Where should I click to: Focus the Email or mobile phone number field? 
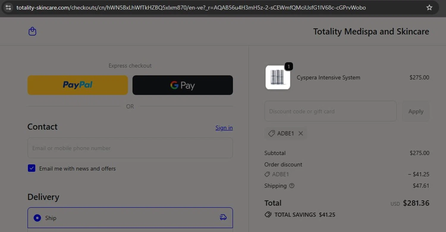pyautogui.click(x=130, y=148)
